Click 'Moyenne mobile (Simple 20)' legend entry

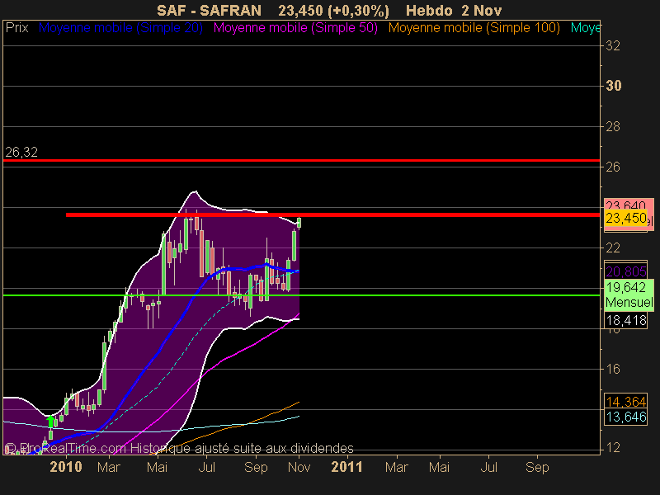pyautogui.click(x=120, y=28)
